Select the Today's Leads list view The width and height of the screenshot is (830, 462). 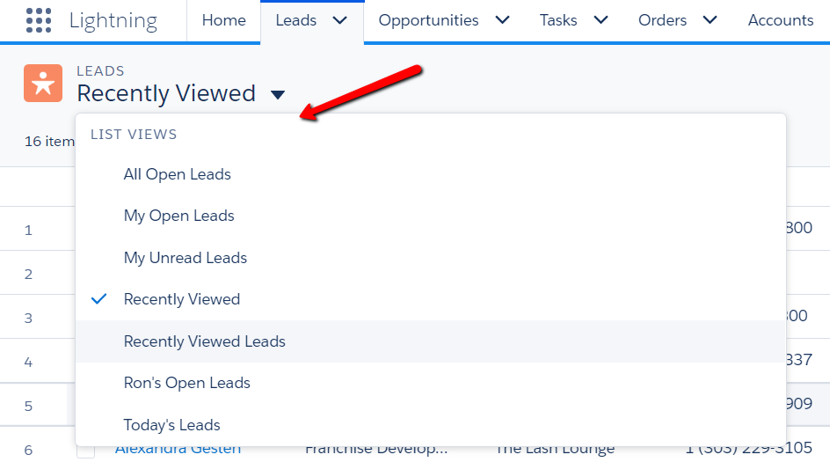(x=430, y=425)
